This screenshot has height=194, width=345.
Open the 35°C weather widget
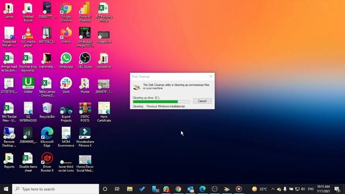click(260, 189)
